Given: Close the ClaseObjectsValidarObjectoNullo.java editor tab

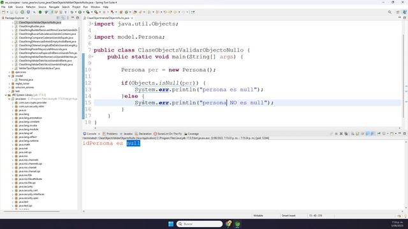Looking at the screenshot, I should pos(132,18).
